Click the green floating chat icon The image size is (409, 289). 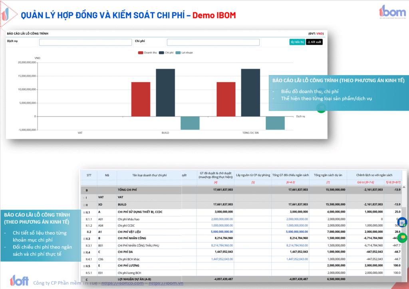pyautogui.click(x=402, y=238)
